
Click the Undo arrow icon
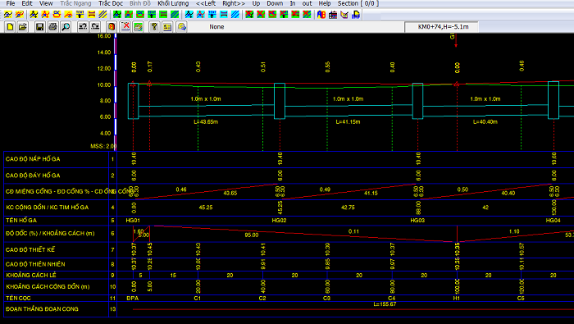pos(83,27)
